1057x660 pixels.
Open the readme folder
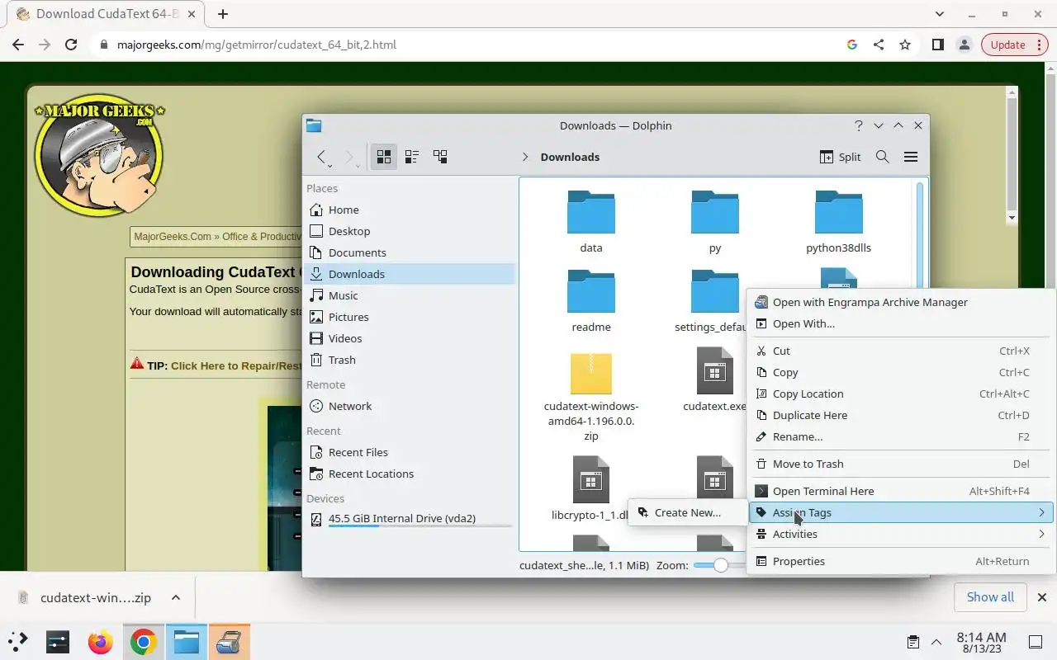(591, 300)
